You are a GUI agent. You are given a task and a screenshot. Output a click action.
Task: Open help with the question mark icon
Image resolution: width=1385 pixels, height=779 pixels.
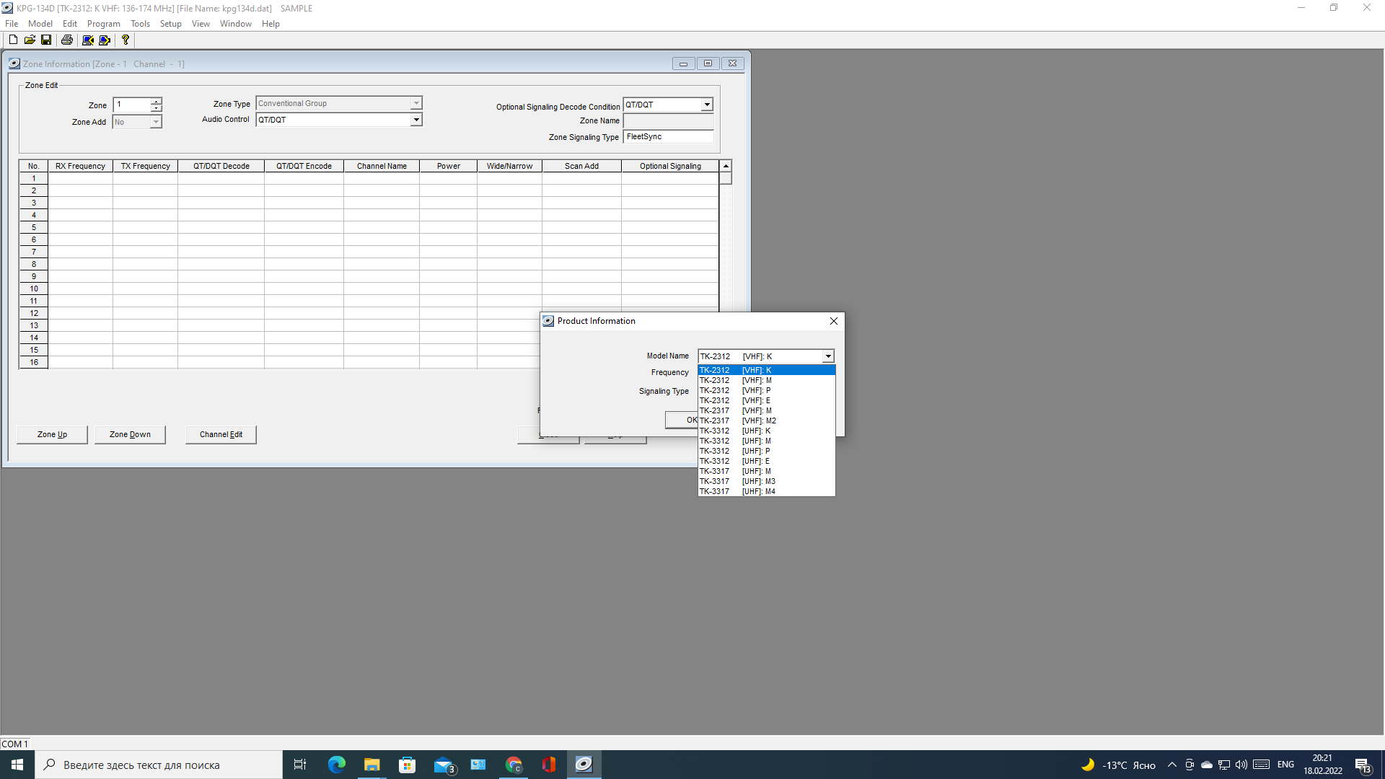click(x=126, y=40)
